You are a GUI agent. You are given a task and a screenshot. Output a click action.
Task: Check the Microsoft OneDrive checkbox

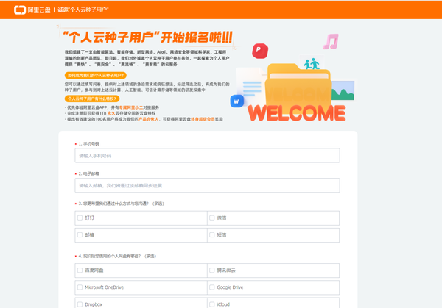tap(80, 287)
